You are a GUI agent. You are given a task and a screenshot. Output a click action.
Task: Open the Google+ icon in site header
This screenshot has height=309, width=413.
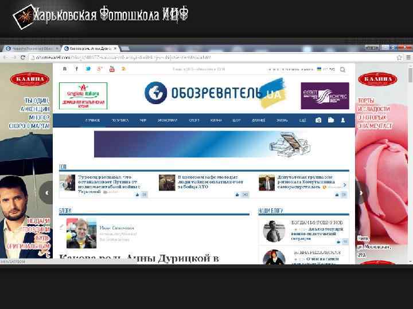coord(100,69)
